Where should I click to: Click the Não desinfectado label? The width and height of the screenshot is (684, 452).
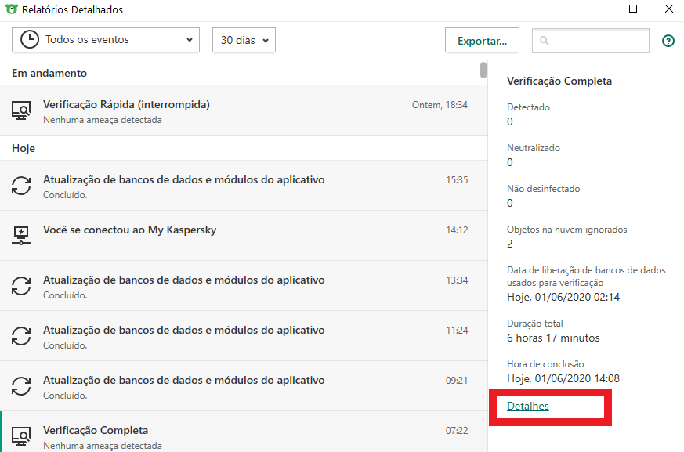pyautogui.click(x=544, y=189)
